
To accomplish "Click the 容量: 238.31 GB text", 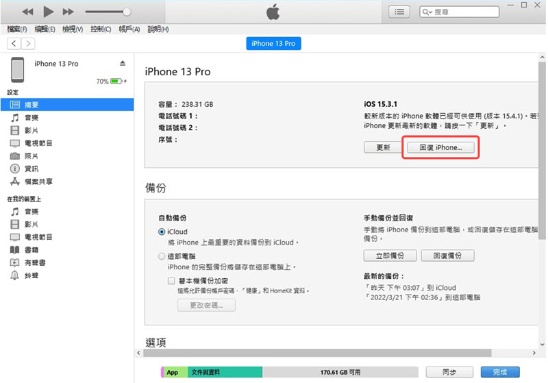I will (186, 104).
